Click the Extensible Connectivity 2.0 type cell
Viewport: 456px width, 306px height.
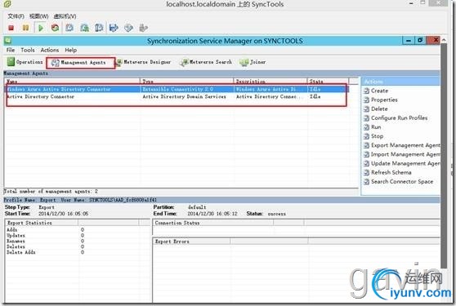(177, 89)
